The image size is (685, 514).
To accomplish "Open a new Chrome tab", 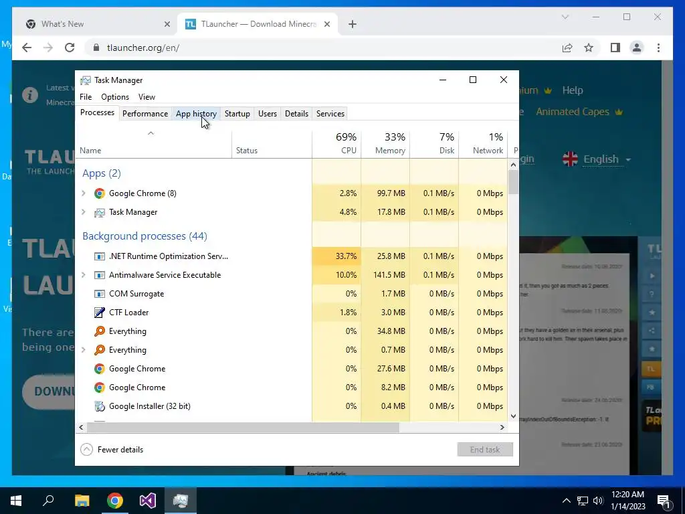I will coord(353,24).
